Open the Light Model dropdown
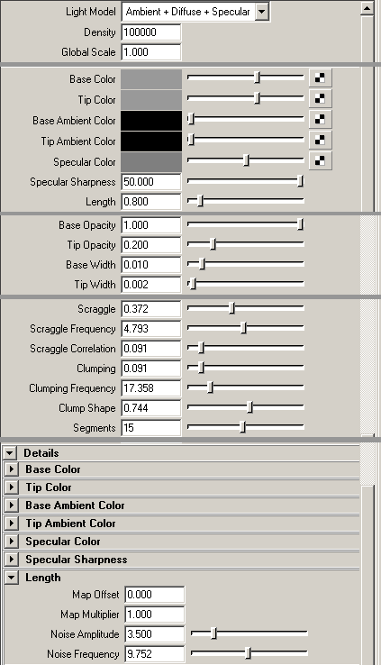Viewport: 381px width, 665px height. click(x=262, y=12)
